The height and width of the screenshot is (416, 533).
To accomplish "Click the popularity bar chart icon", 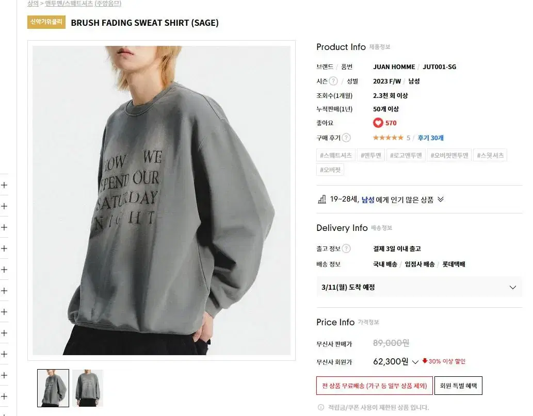I will click(x=321, y=199).
